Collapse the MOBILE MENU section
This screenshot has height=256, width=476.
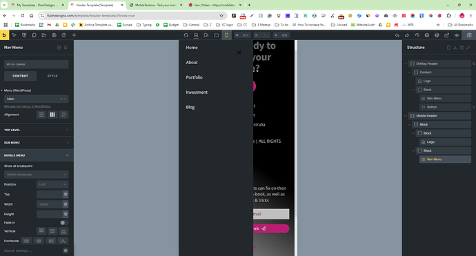click(x=37, y=155)
